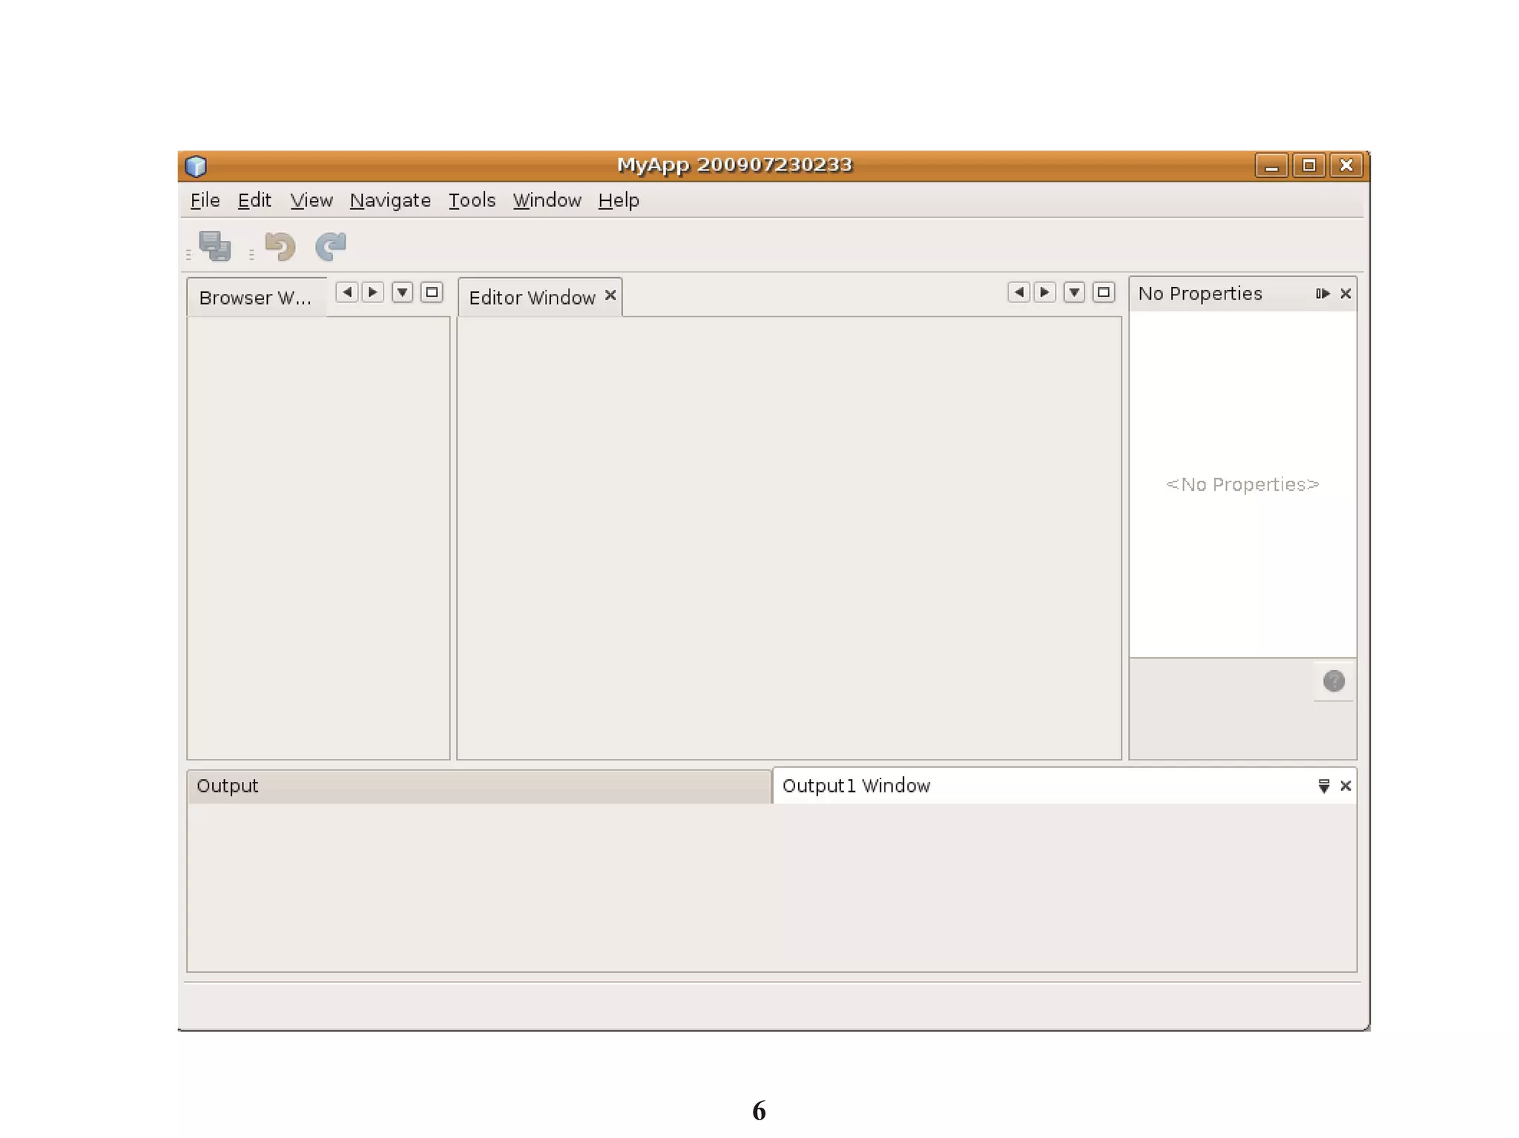Close the MyApp application window

click(x=1346, y=165)
